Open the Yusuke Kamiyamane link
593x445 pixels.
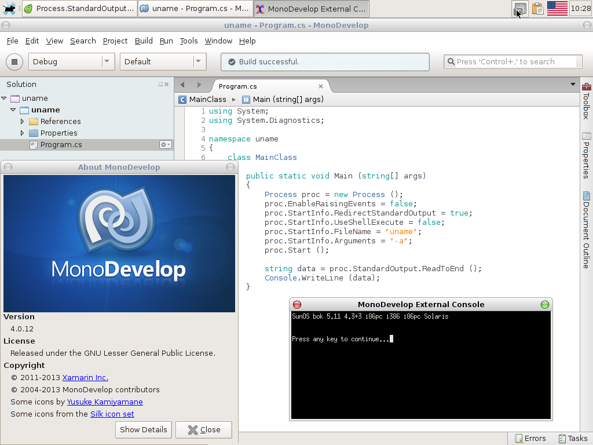(x=105, y=402)
